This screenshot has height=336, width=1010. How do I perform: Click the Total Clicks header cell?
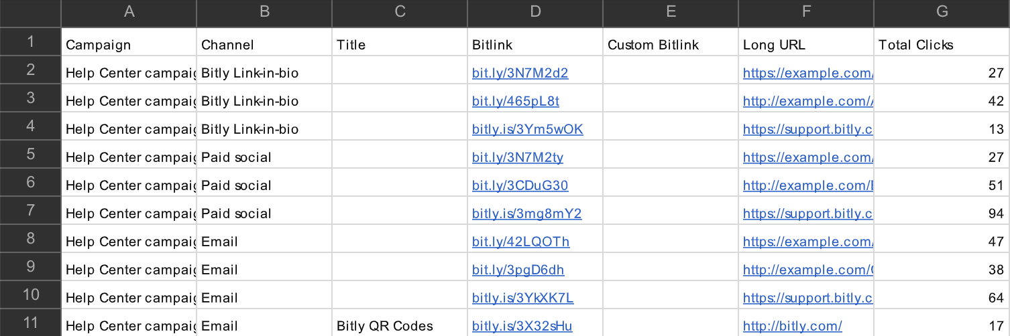(942, 41)
